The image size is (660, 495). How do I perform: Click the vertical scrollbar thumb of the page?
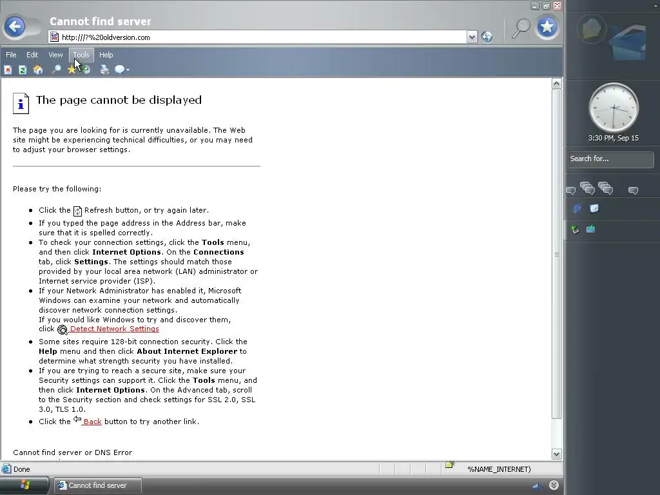click(x=556, y=254)
